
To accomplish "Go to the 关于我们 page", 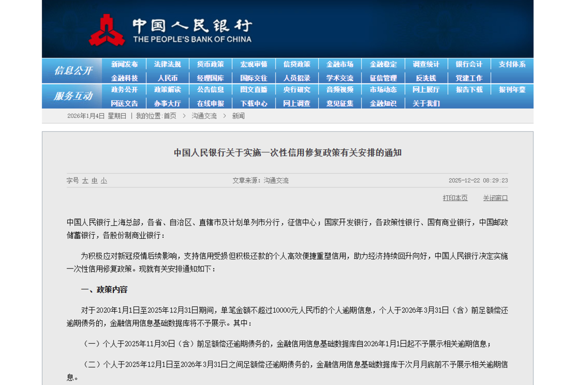I will (426, 104).
